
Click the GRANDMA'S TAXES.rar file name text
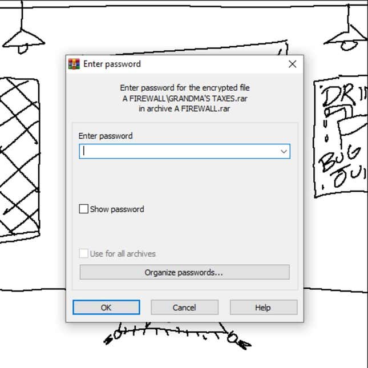tap(208, 98)
